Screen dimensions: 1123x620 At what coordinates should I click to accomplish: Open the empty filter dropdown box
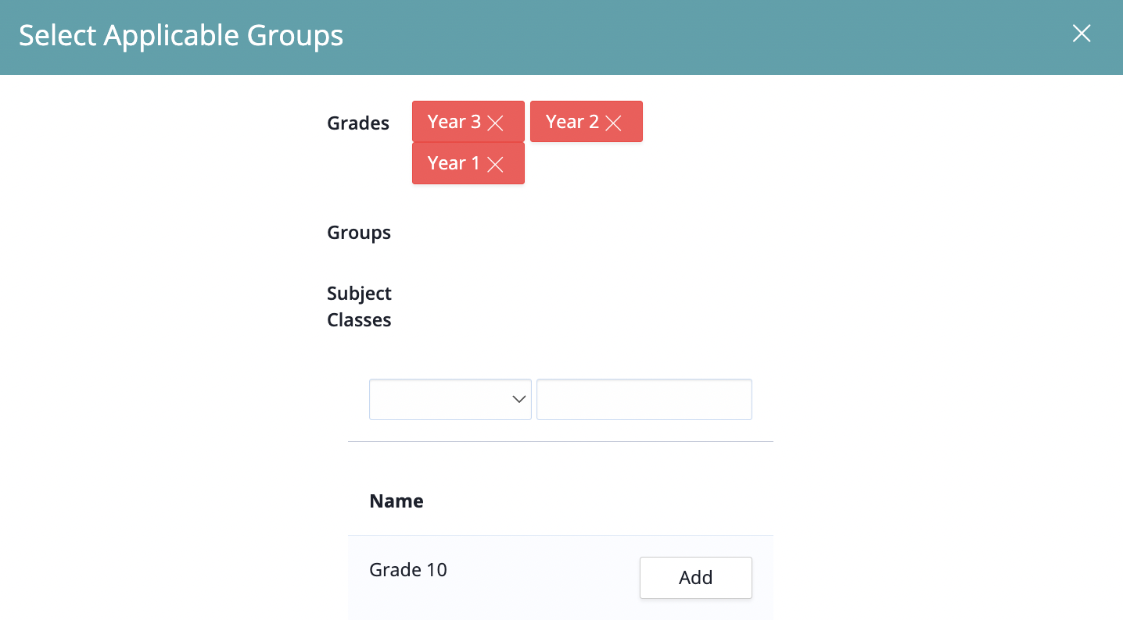450,399
